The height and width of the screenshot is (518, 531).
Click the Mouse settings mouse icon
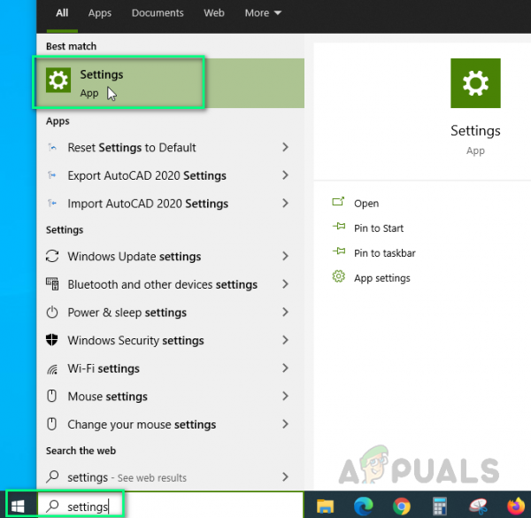click(x=51, y=396)
